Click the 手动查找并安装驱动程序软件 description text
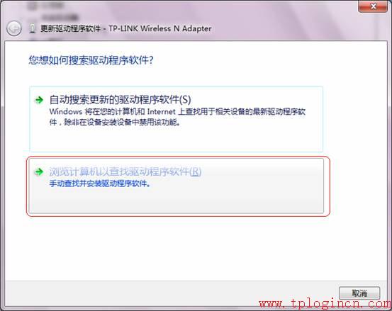The width and height of the screenshot is (392, 311). coord(100,183)
